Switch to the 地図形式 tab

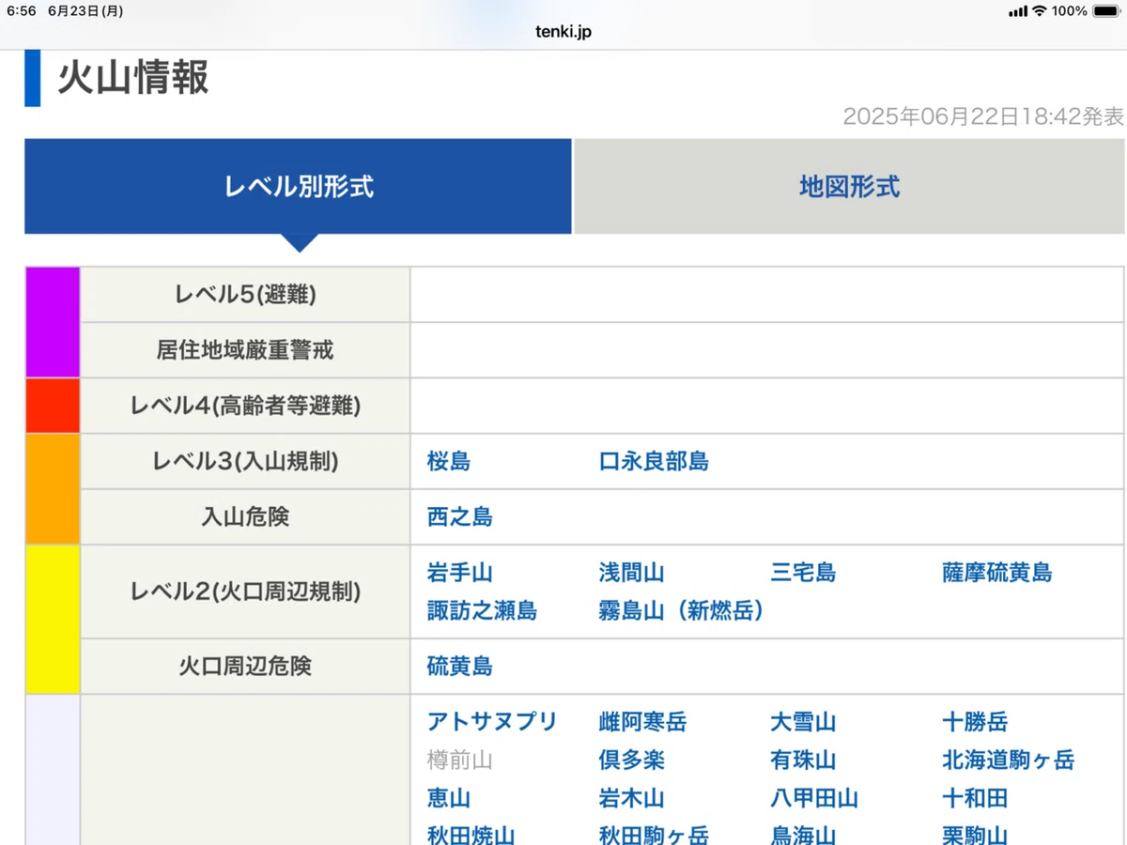click(x=849, y=186)
